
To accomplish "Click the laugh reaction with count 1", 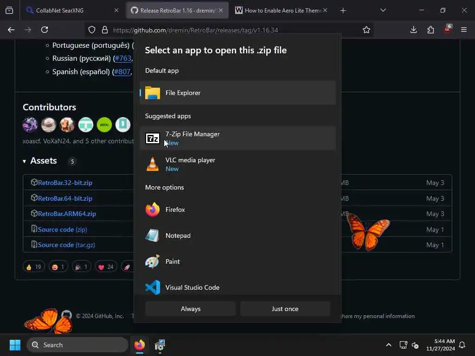I will [58, 267].
